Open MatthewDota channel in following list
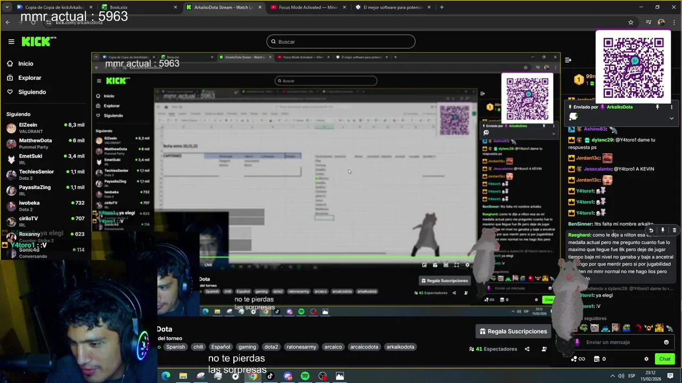This screenshot has width=682, height=383. [x=45, y=144]
